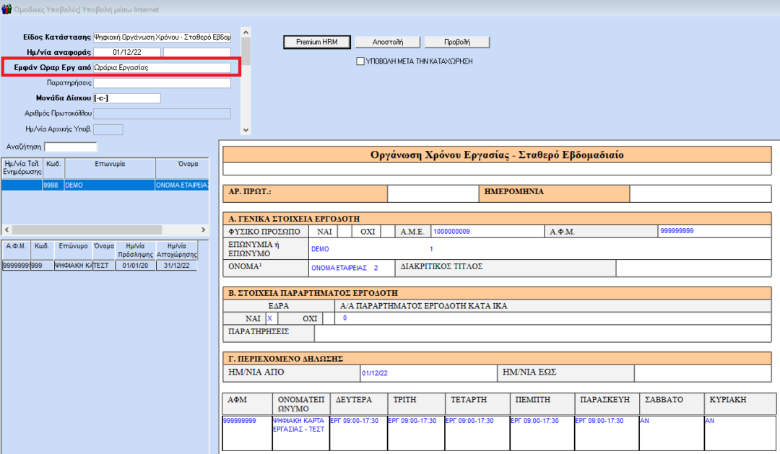
Task: Click the right arrow of the company list scrollbar
Action: click(201, 229)
